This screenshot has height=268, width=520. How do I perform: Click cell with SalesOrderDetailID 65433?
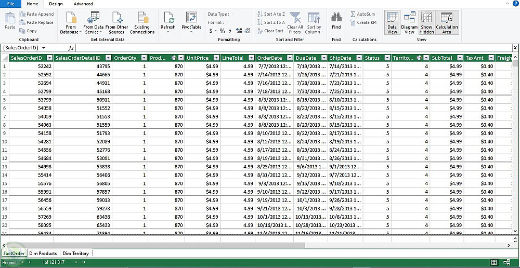coord(83,225)
